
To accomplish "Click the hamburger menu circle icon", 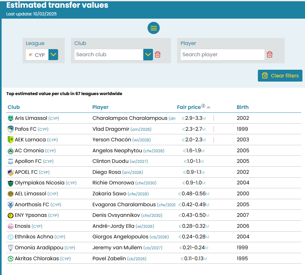I will pyautogui.click(x=154, y=28).
